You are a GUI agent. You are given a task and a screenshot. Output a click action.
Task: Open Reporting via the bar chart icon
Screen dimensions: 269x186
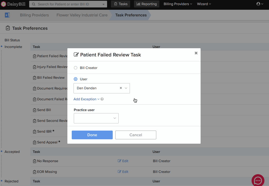click(138, 4)
